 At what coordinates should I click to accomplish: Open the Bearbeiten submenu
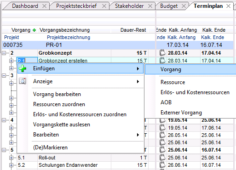(x=81, y=135)
